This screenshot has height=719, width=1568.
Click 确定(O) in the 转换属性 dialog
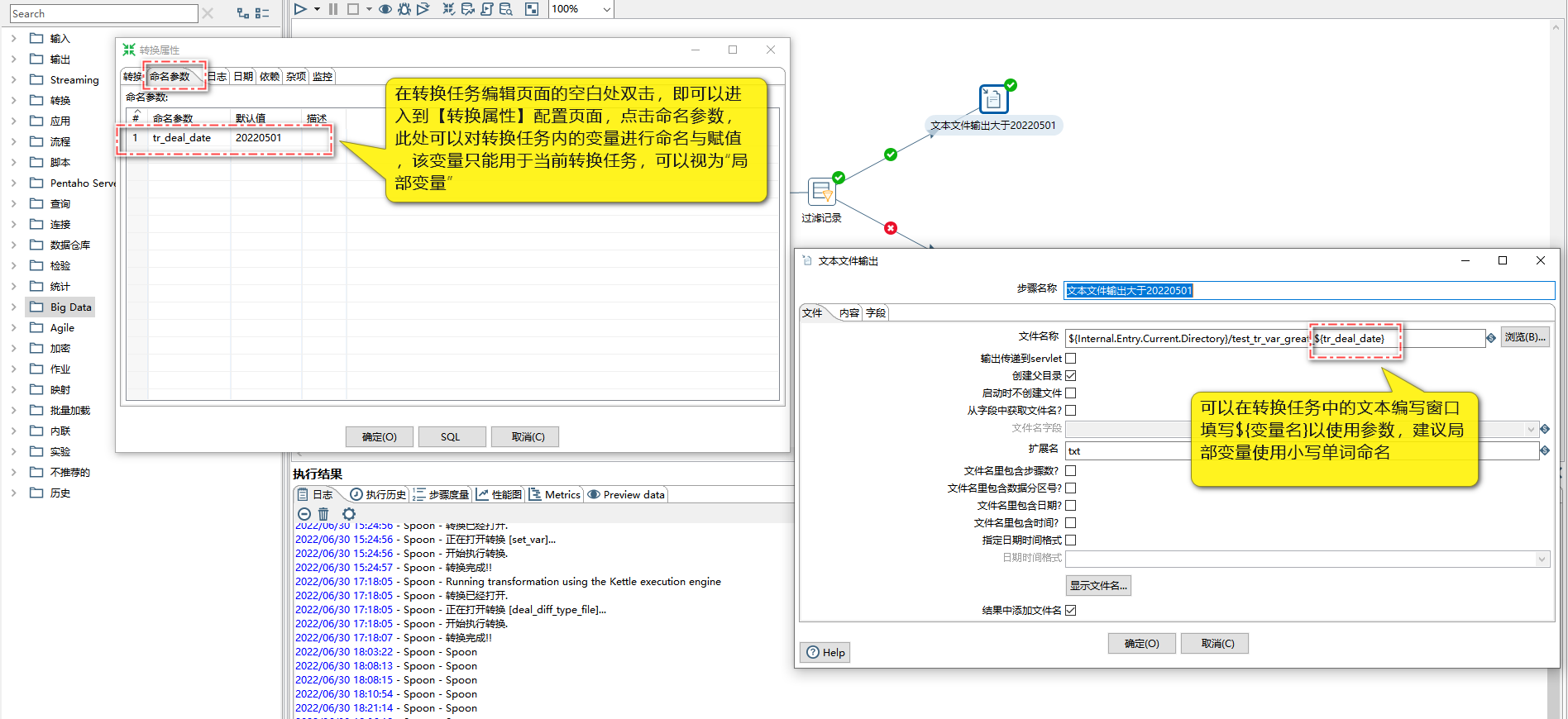pos(380,437)
